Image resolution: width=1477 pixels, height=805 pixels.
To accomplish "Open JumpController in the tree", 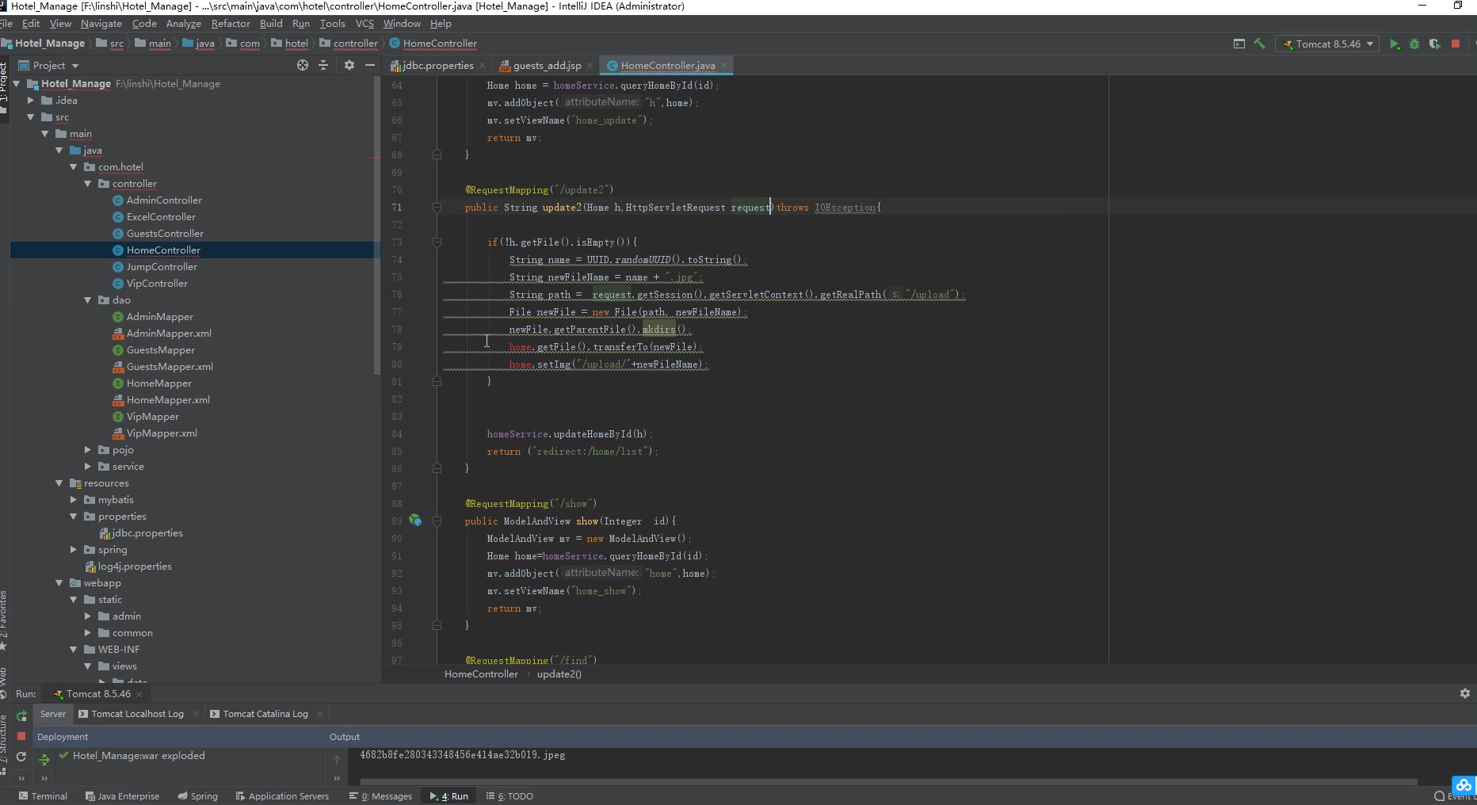I will point(162,267).
